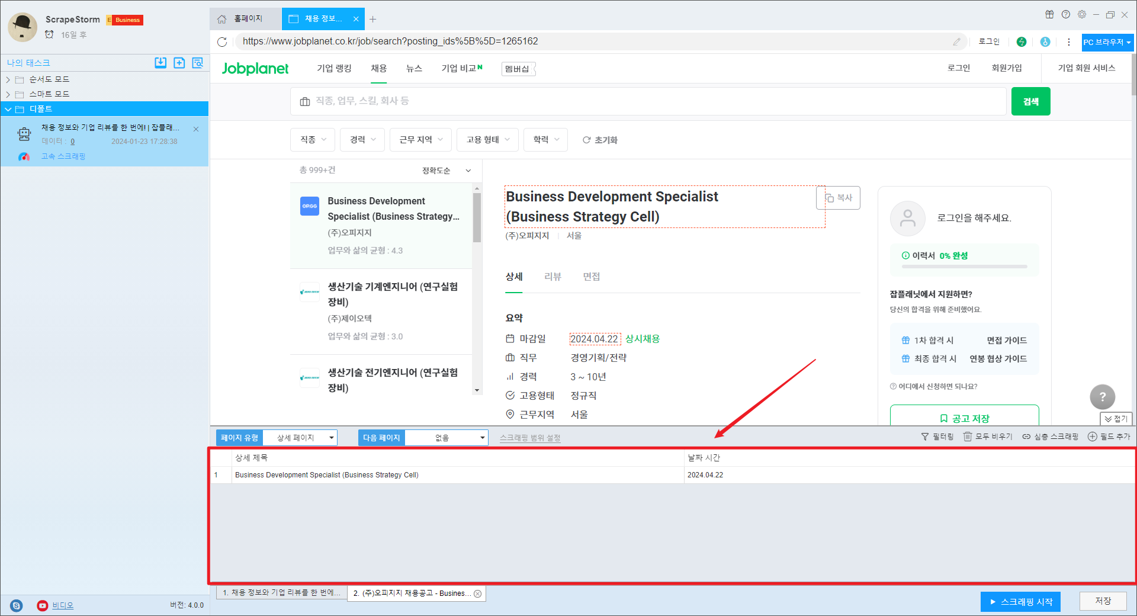The height and width of the screenshot is (616, 1137).
Task: Click the green round icon in the browser toolbar
Action: pyautogui.click(x=1022, y=41)
